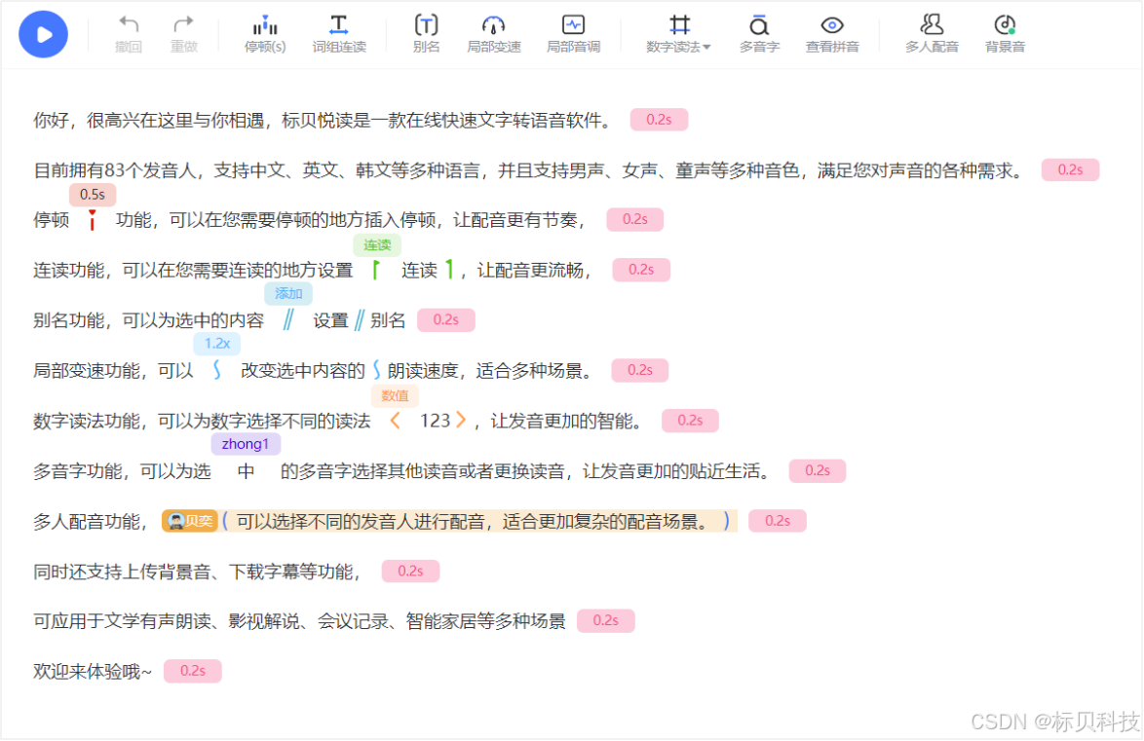Image resolution: width=1144 pixels, height=741 pixels.
Task: Click the closing parenthesis after 配音场景。
Action: point(727,521)
